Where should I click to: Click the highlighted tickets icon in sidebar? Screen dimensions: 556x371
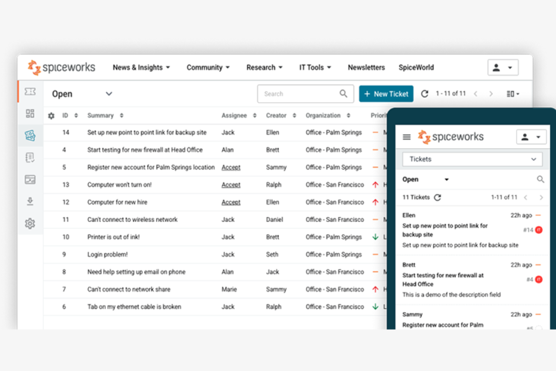tap(30, 135)
